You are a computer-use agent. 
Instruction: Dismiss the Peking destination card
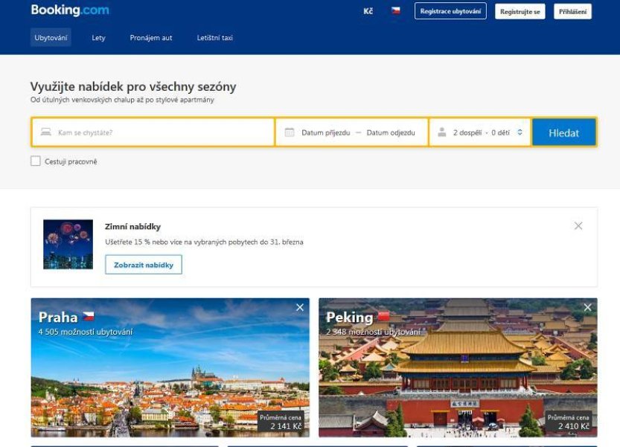coord(587,306)
